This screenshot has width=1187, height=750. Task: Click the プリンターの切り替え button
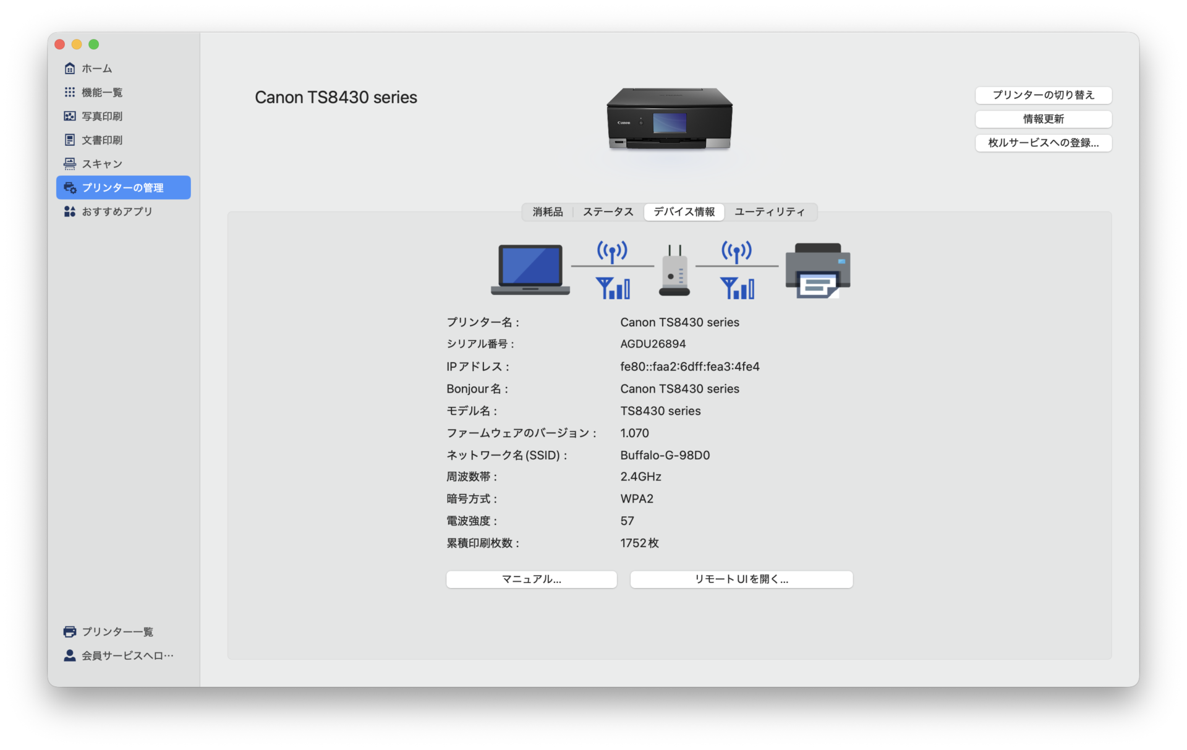1043,95
